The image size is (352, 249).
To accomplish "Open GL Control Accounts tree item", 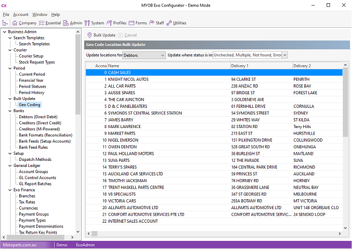I will pyautogui.click(x=38, y=178).
